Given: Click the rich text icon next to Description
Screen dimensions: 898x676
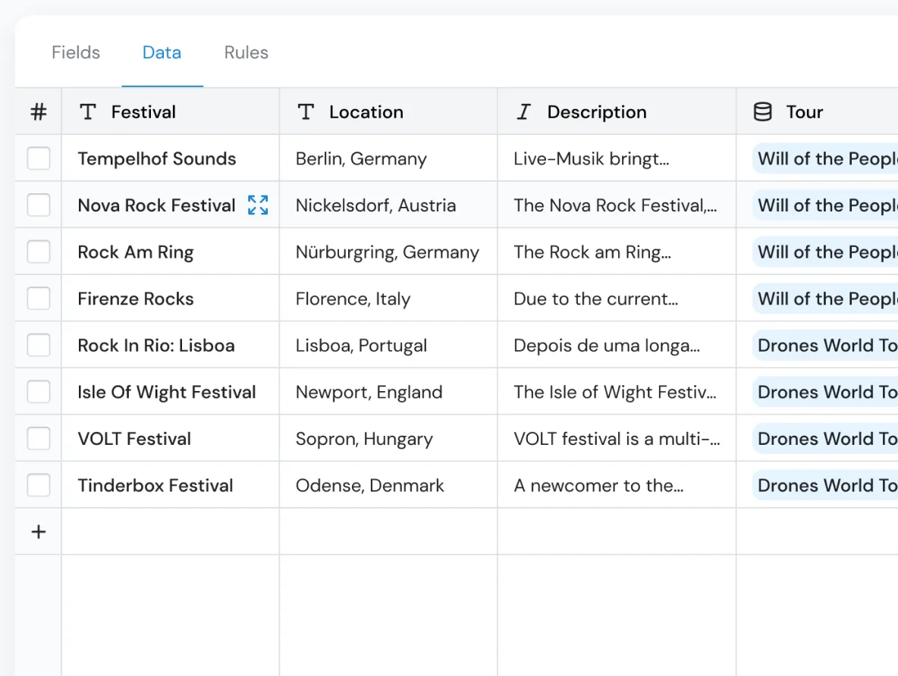Looking at the screenshot, I should (x=523, y=111).
